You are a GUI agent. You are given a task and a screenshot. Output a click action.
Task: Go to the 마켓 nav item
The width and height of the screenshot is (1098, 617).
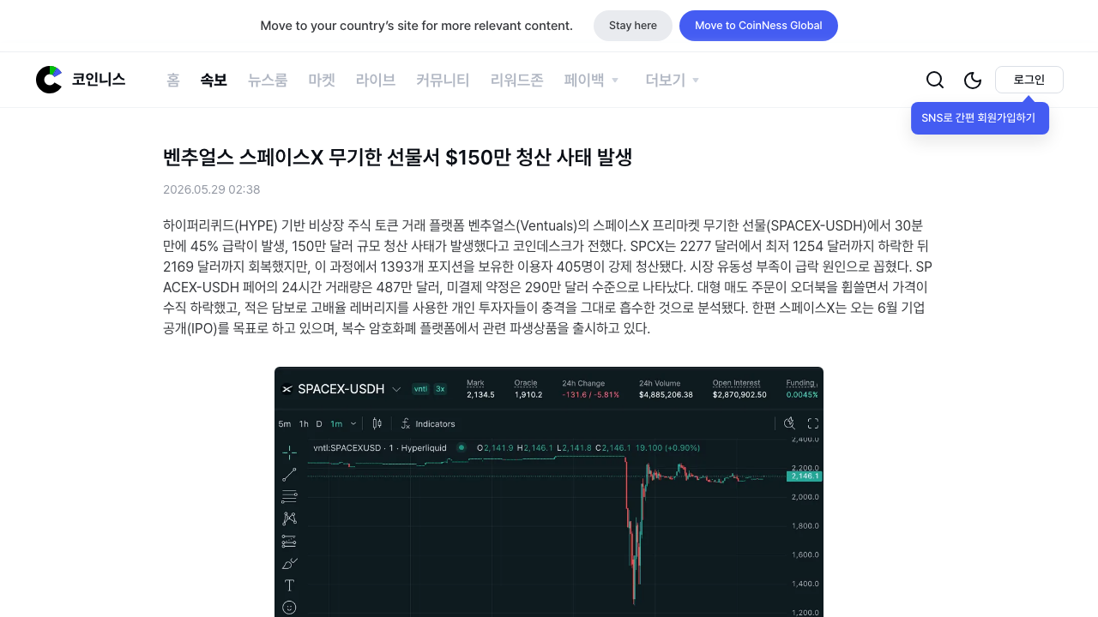pyautogui.click(x=322, y=80)
